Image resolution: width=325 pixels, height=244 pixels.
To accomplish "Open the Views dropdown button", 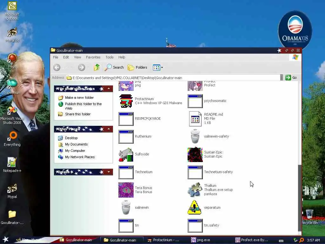I will point(158,67).
